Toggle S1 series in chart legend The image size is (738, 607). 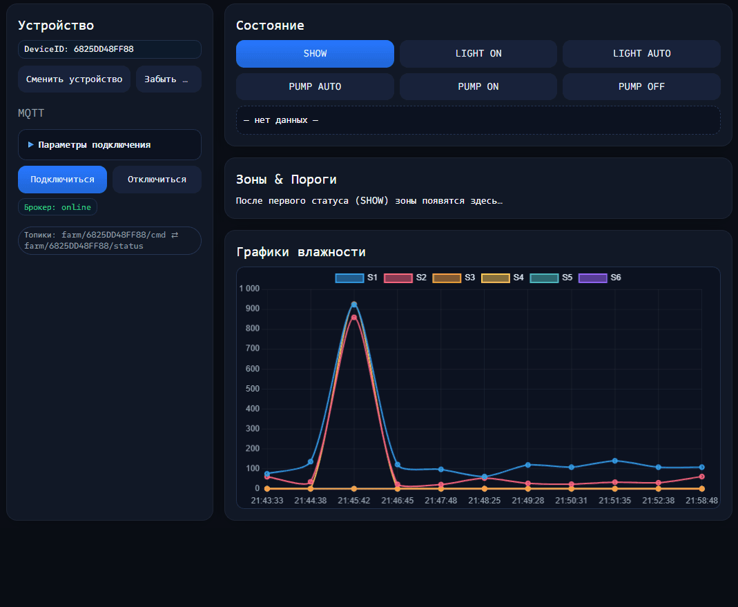tap(349, 278)
